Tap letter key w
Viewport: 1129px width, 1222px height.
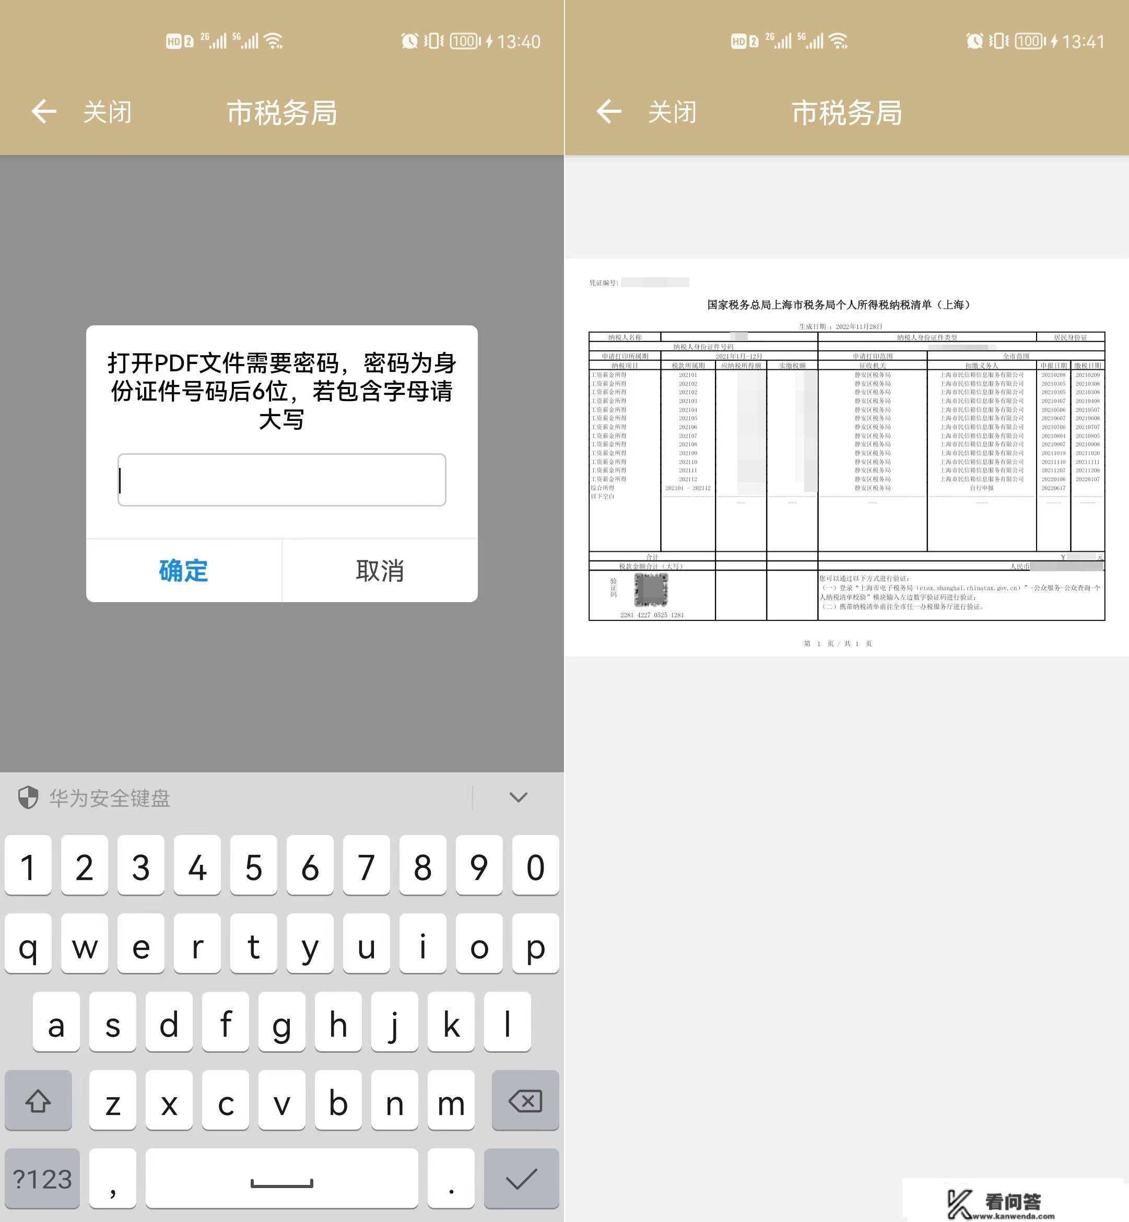tap(84, 944)
